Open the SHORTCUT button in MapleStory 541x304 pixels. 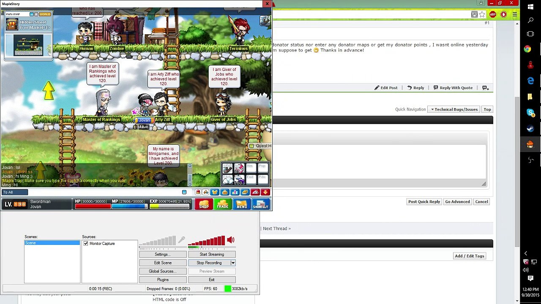pos(260,204)
